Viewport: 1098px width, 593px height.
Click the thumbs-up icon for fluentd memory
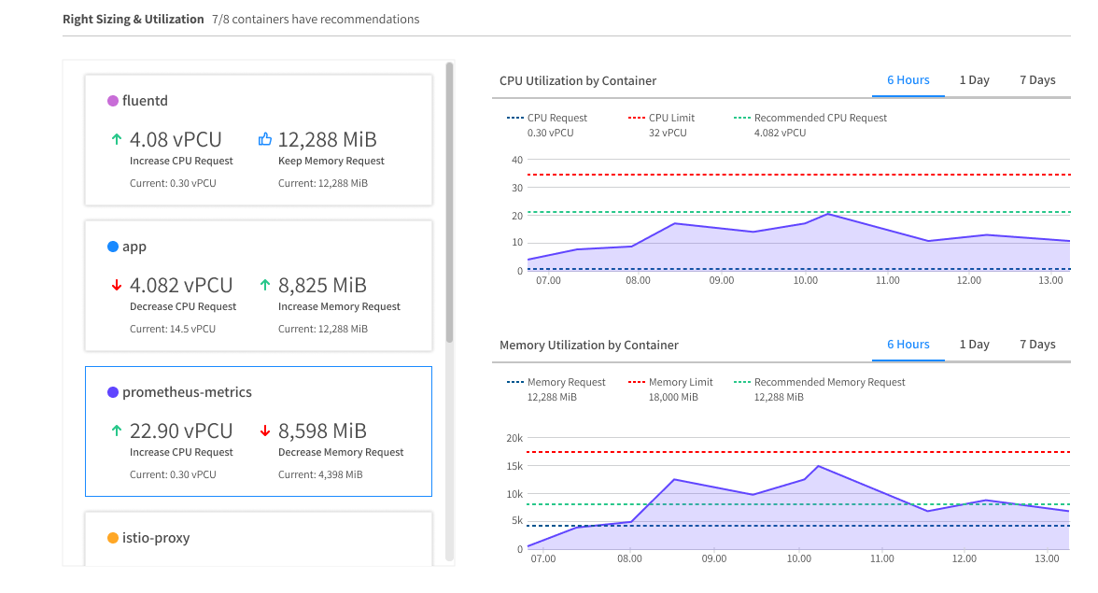tap(265, 139)
